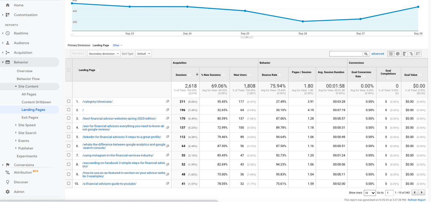Viewport: 431px width, 202px height.
Task: Click the magnifier search button above table
Action: coord(366,54)
